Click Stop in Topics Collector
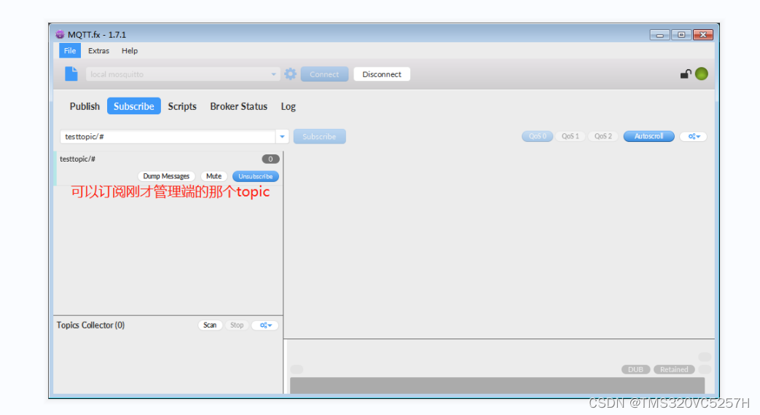The image size is (760, 415). pos(237,325)
